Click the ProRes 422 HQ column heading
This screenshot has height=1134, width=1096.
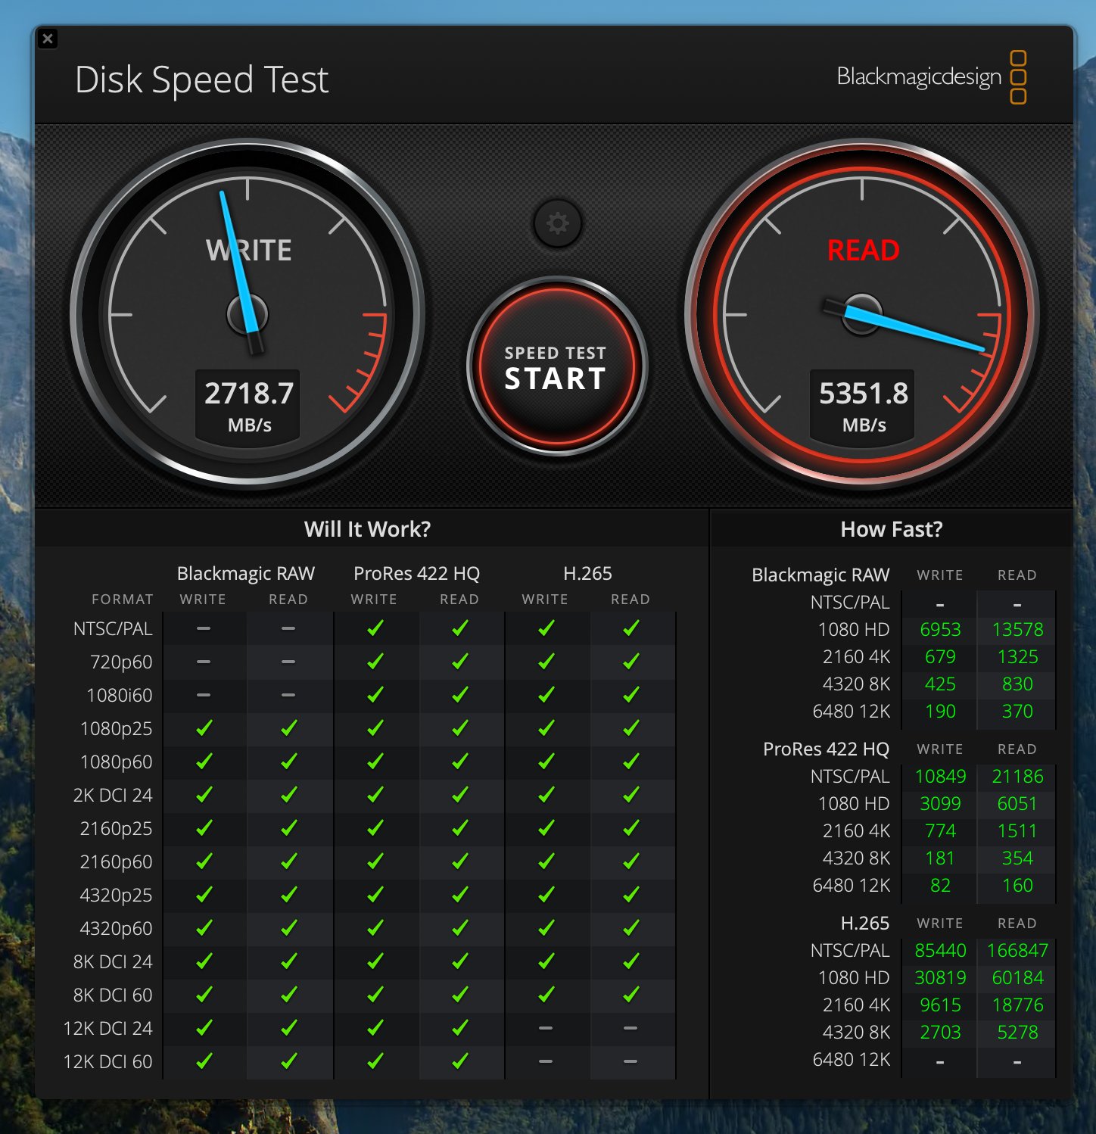click(x=416, y=574)
